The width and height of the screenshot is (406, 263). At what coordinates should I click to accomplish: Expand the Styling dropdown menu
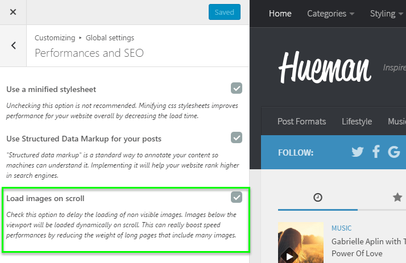[386, 14]
